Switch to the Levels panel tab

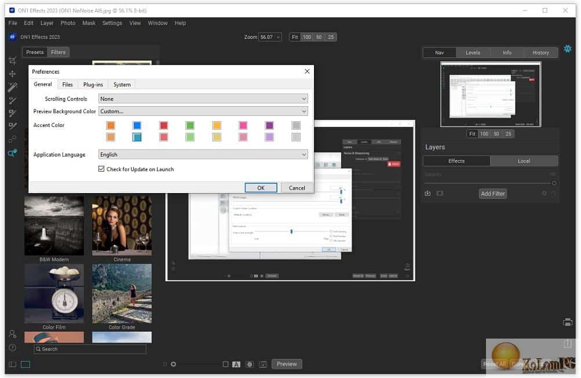click(473, 53)
